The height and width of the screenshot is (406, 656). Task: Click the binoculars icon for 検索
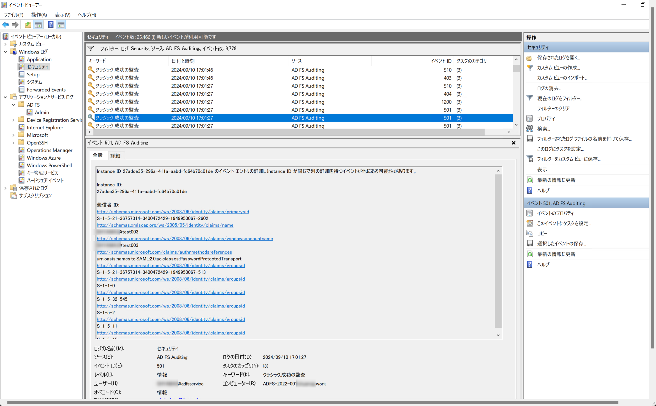tap(530, 129)
